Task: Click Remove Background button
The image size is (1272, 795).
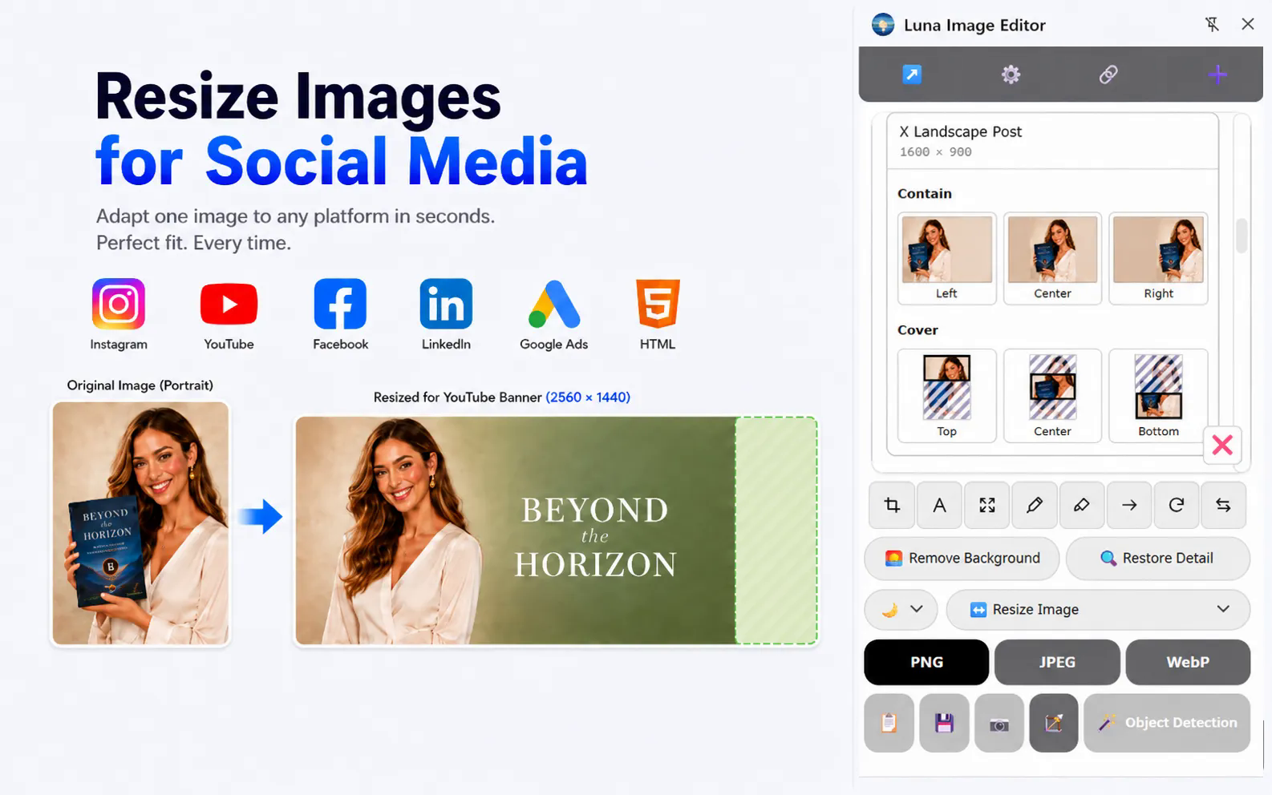Action: pos(962,558)
